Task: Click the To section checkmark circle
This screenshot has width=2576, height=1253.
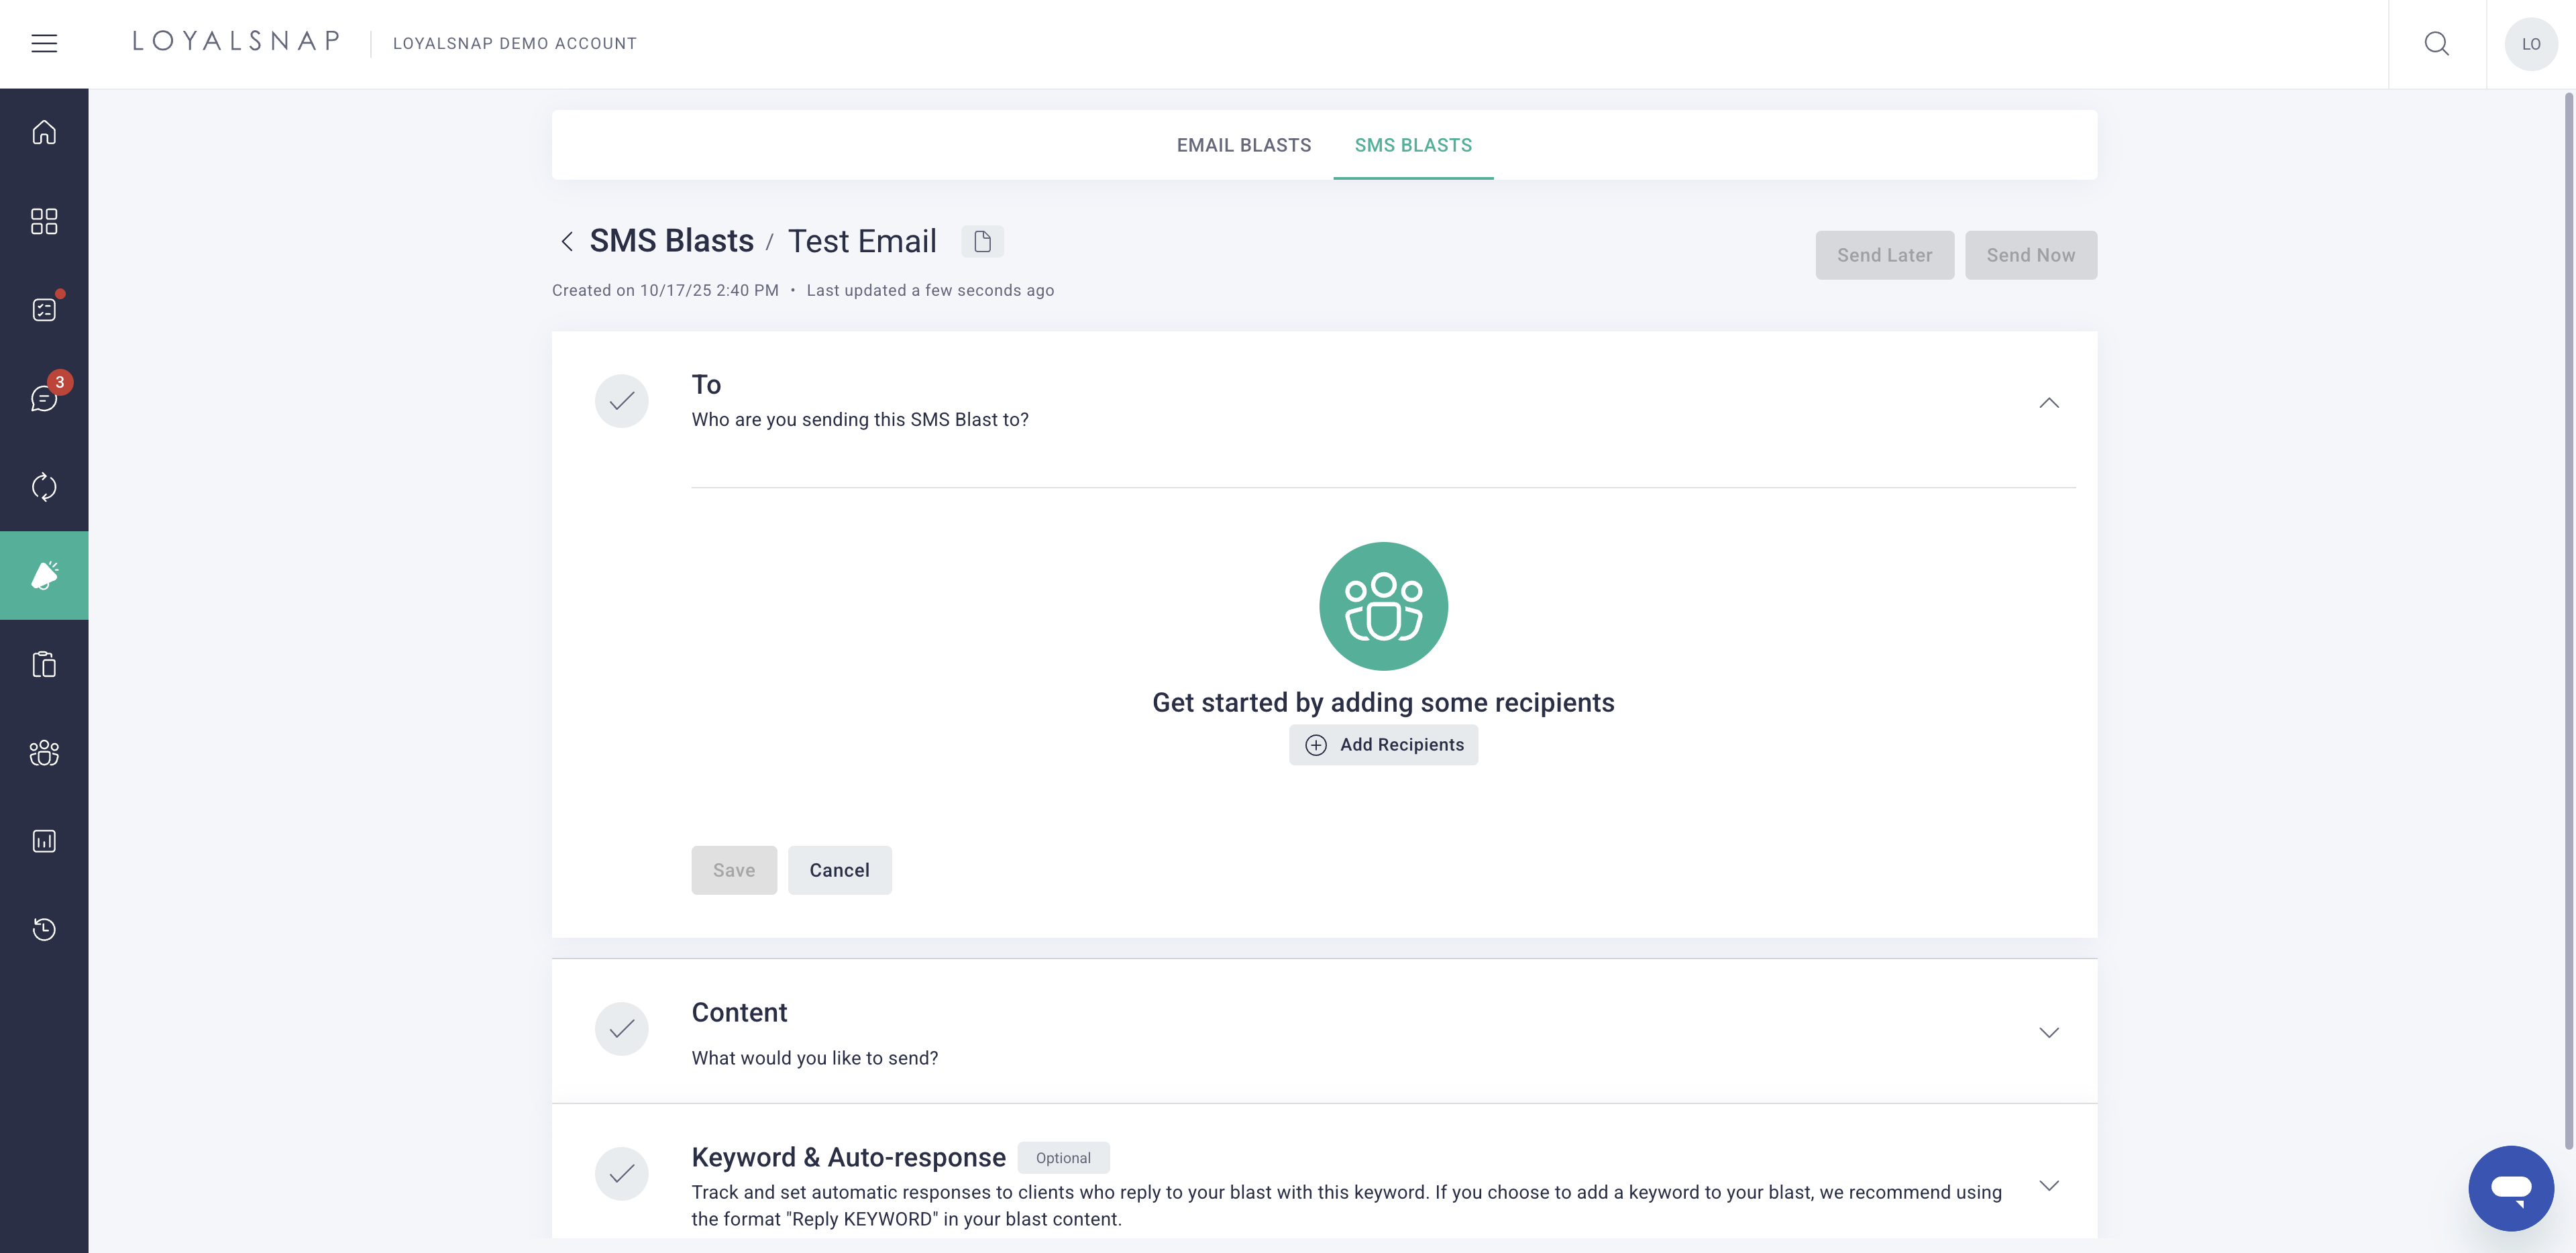Action: tap(621, 401)
